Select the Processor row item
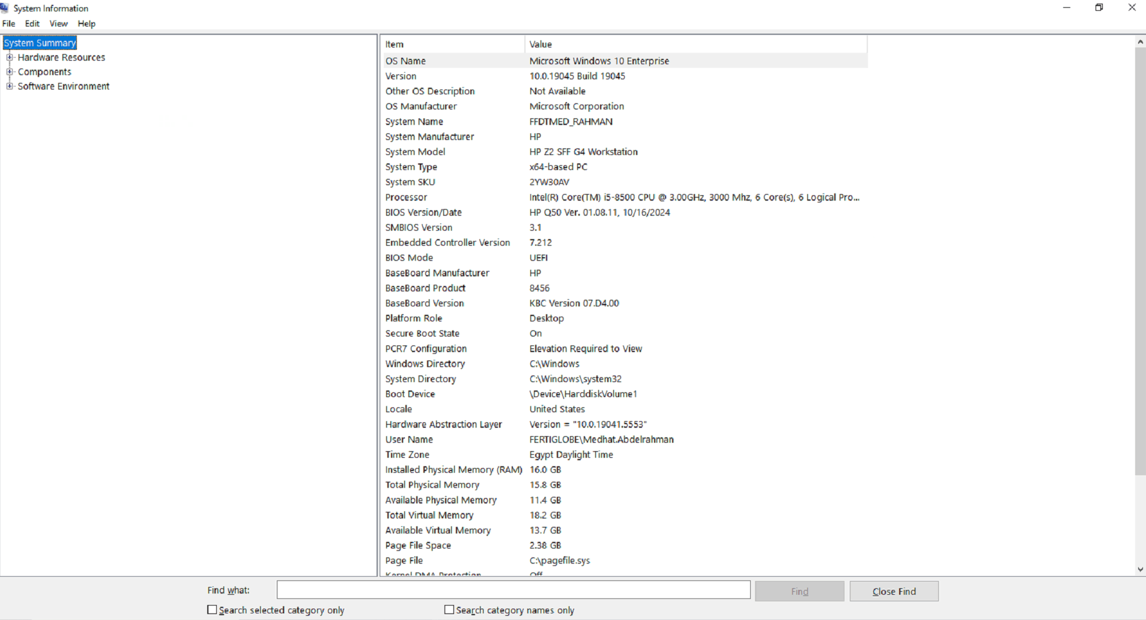The height and width of the screenshot is (620, 1146). click(x=406, y=197)
